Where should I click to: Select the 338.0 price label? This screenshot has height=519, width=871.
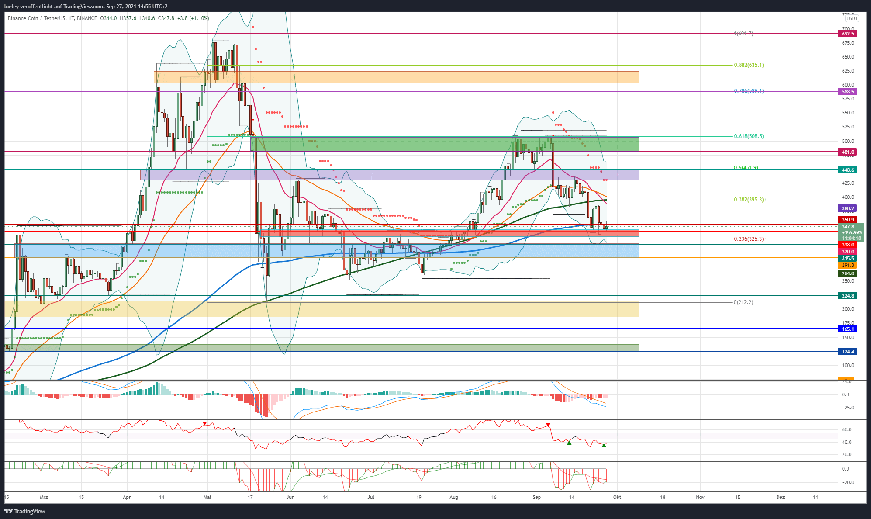(847, 245)
